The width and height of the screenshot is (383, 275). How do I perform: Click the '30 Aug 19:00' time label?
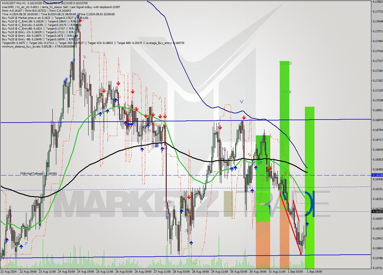pos(258,272)
